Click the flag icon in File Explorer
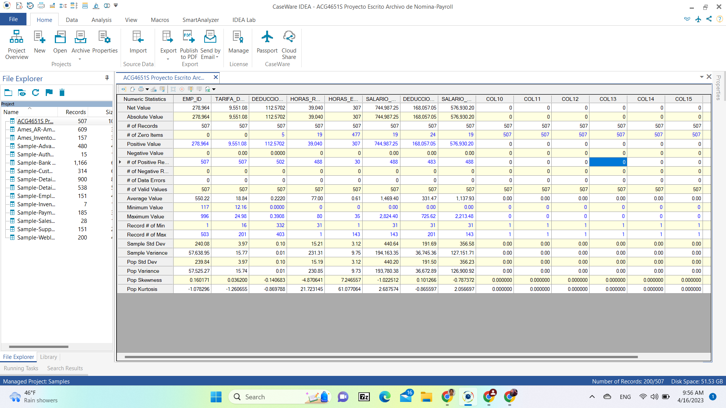726x408 pixels. pyautogui.click(x=49, y=93)
